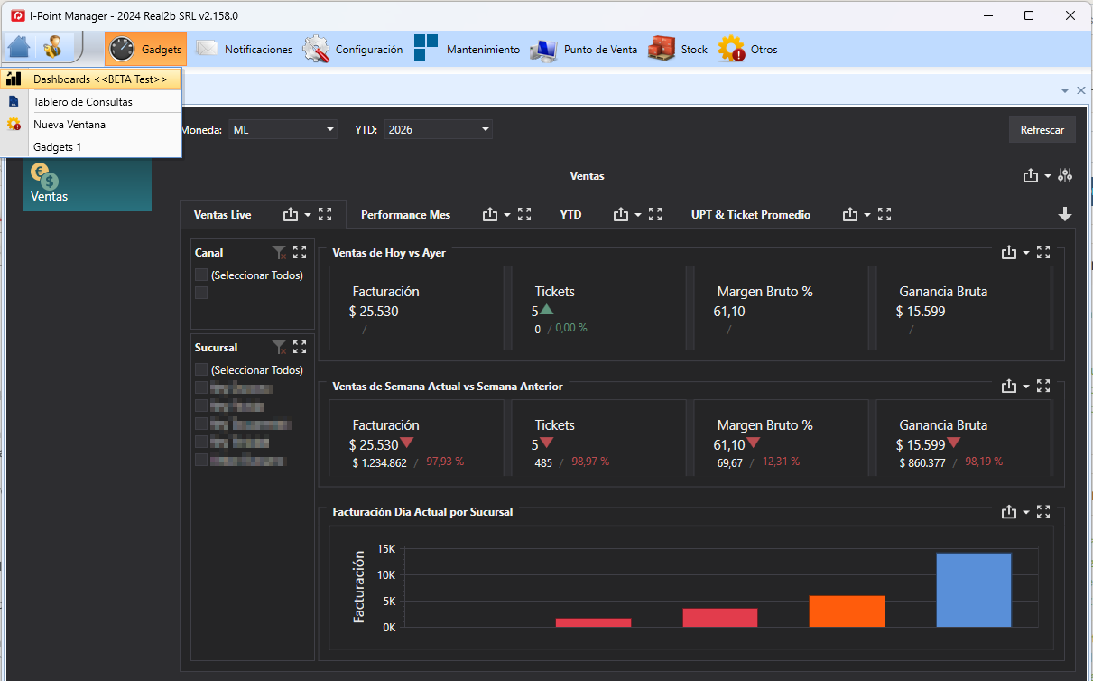Clear the Canal filter
Screen dimensions: 1093x681
coord(280,253)
